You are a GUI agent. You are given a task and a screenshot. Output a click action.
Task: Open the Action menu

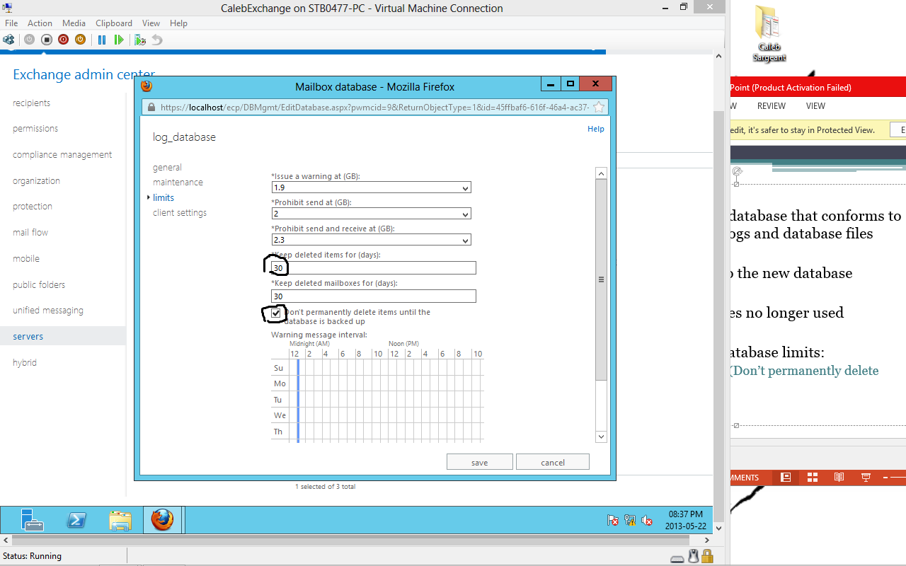(x=40, y=23)
